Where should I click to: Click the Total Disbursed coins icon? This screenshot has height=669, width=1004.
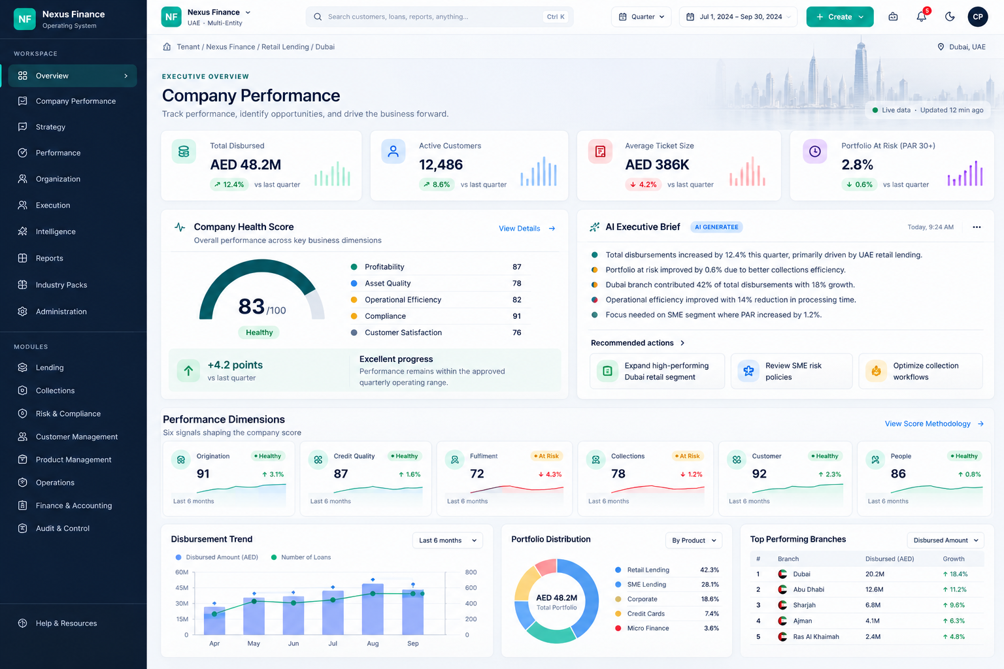184,152
